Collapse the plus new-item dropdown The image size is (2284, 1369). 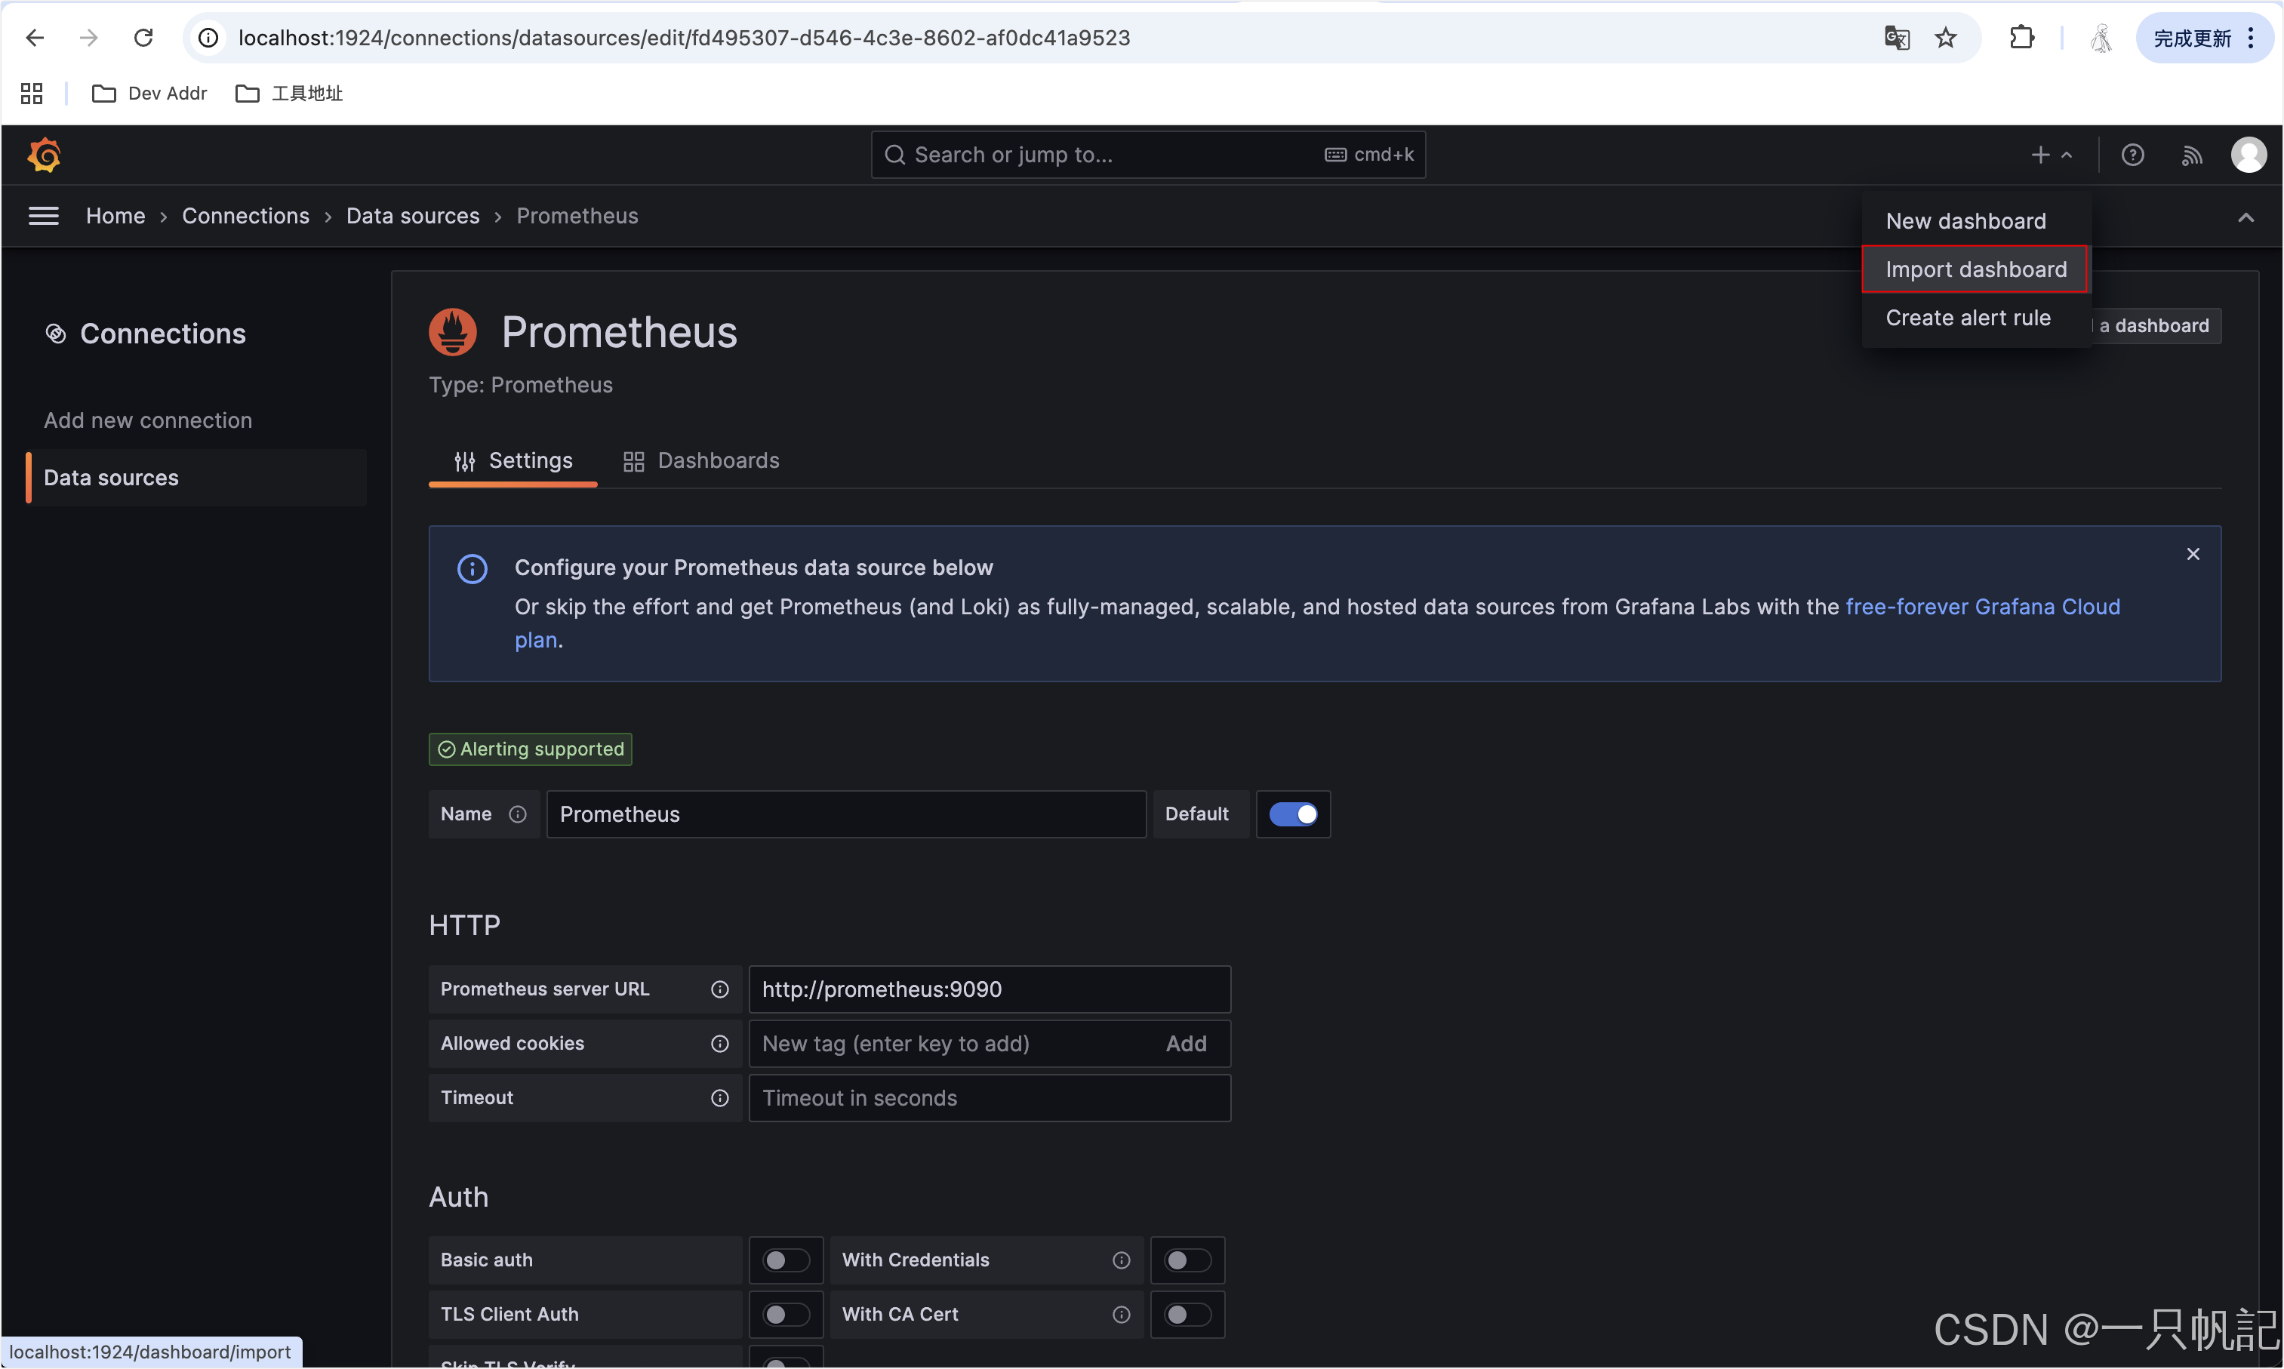click(2051, 155)
